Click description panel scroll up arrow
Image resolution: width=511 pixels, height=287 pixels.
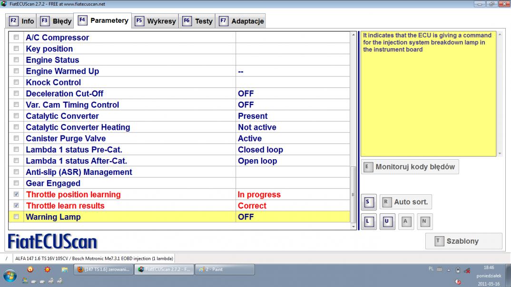[x=500, y=35]
